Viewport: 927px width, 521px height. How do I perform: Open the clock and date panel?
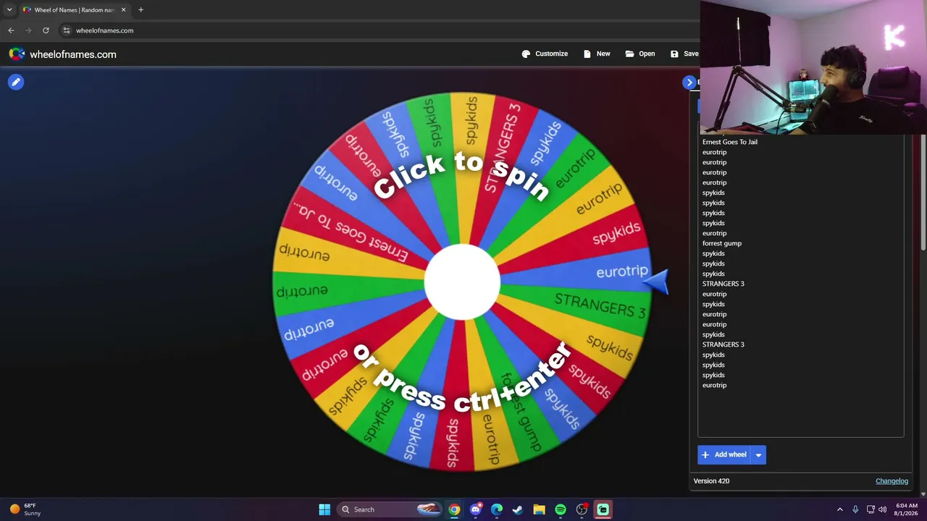tap(907, 509)
